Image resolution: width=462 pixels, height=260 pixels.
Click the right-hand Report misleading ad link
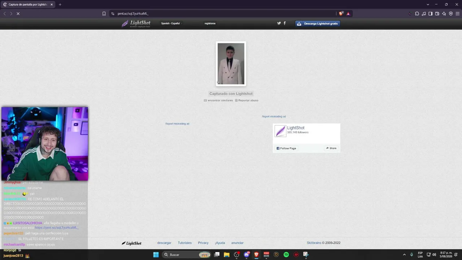coord(274,117)
